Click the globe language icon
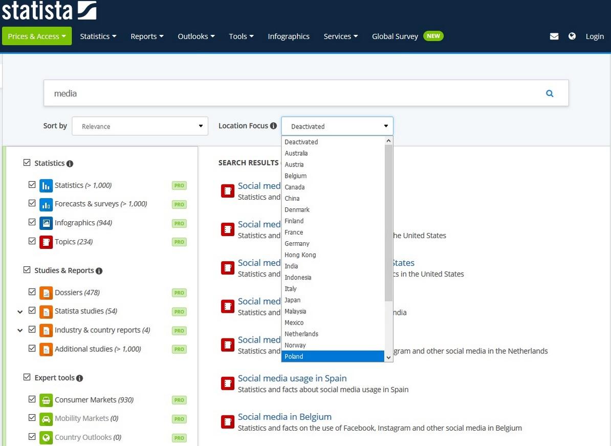Image resolution: width=611 pixels, height=446 pixels. tap(572, 36)
